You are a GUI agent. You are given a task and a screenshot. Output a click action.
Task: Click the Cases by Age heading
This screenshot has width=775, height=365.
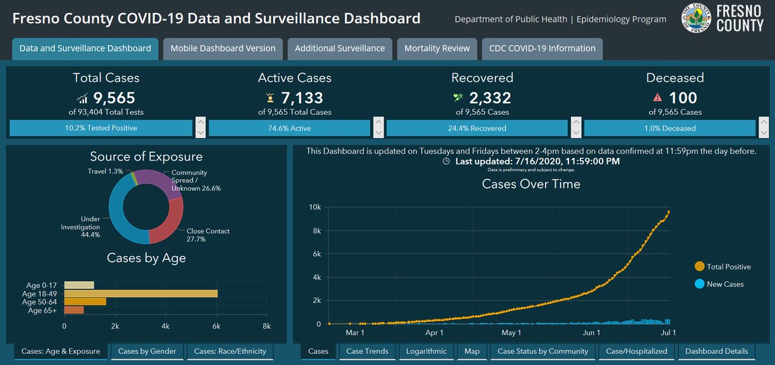(146, 258)
